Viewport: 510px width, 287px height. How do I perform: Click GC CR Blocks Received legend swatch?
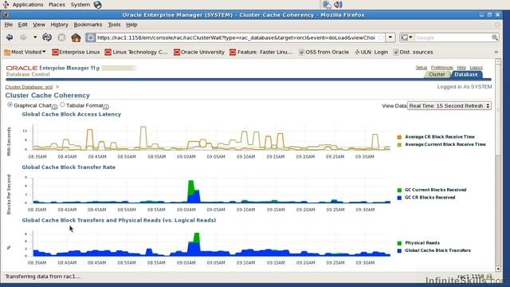(399, 198)
